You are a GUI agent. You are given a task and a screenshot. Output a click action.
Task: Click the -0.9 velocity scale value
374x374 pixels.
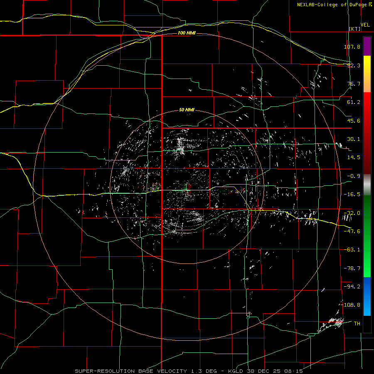point(354,176)
